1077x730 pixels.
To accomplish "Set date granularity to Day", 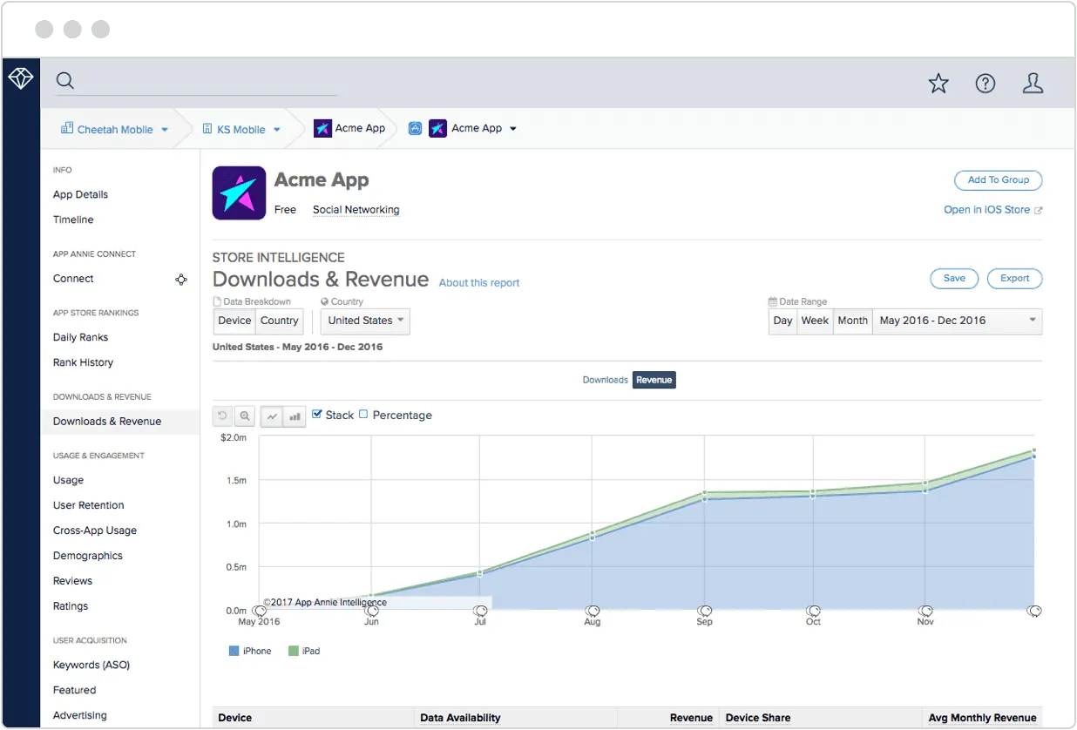I will (x=782, y=321).
